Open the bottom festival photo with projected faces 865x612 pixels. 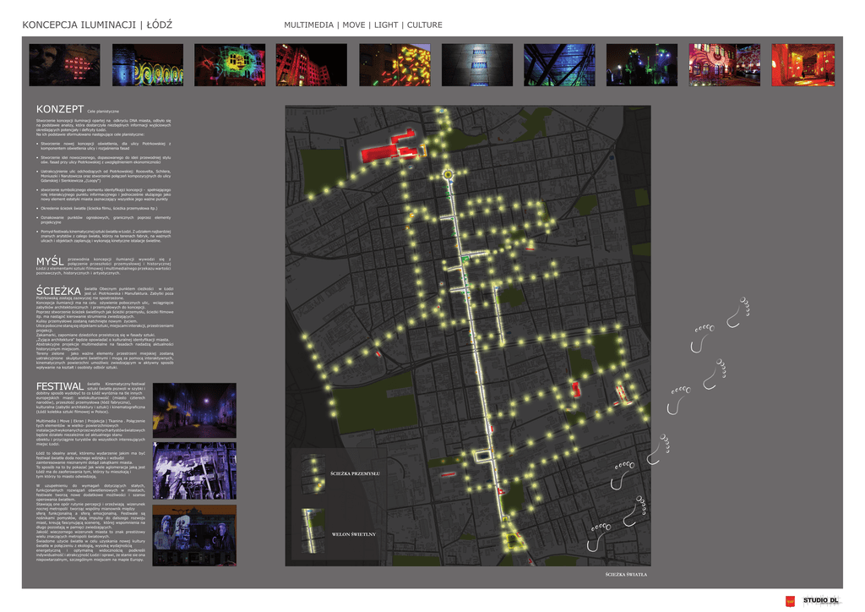[194, 535]
